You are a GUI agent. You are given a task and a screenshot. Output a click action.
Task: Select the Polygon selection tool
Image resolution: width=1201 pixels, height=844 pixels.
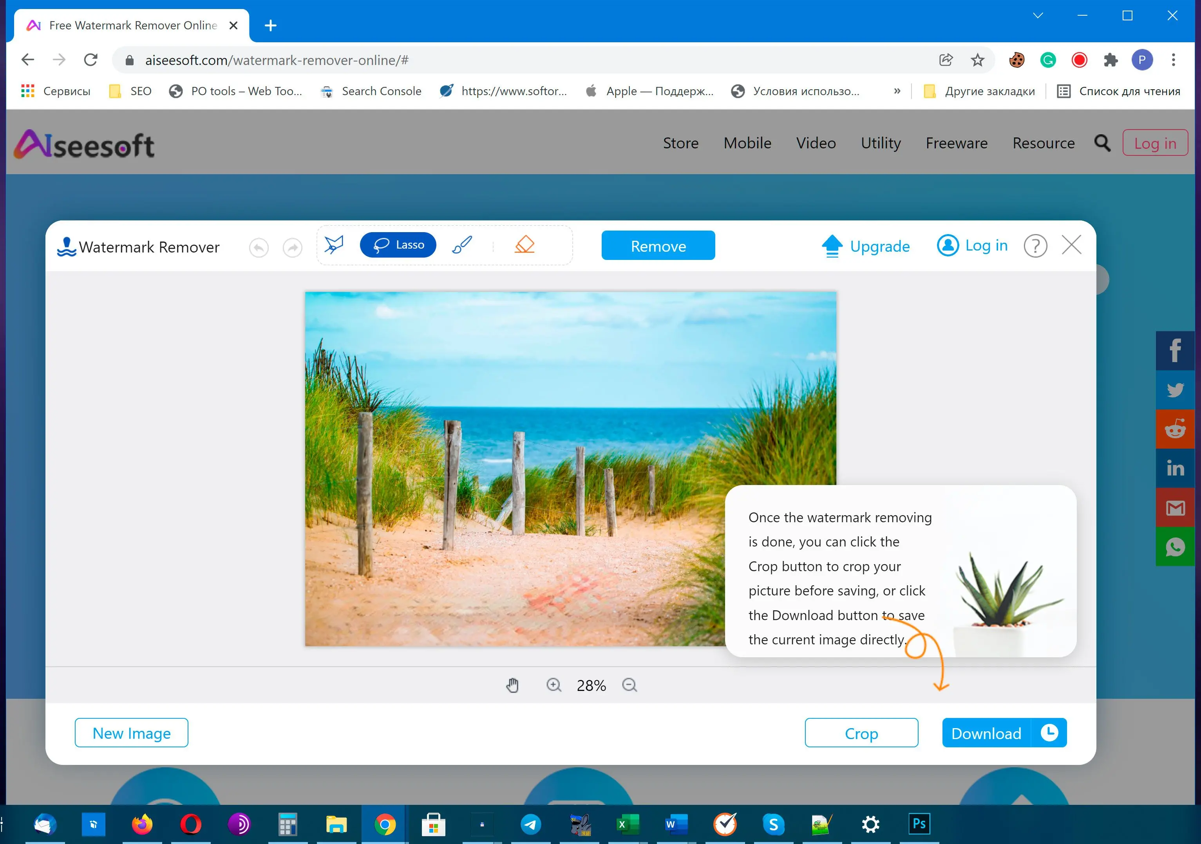pyautogui.click(x=335, y=244)
